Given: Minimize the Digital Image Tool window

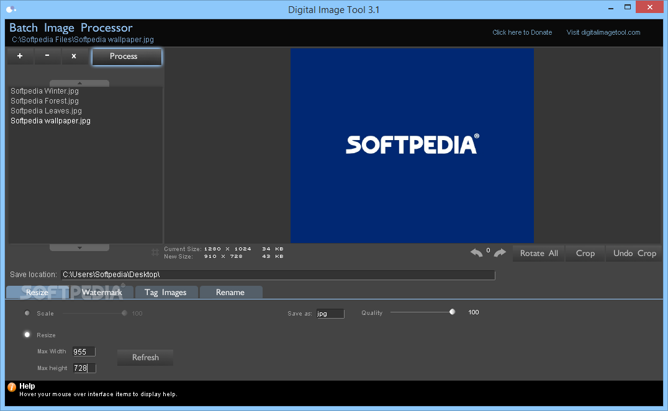Looking at the screenshot, I should click(x=610, y=7).
